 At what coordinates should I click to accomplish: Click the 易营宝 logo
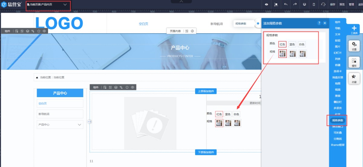click(12, 5)
